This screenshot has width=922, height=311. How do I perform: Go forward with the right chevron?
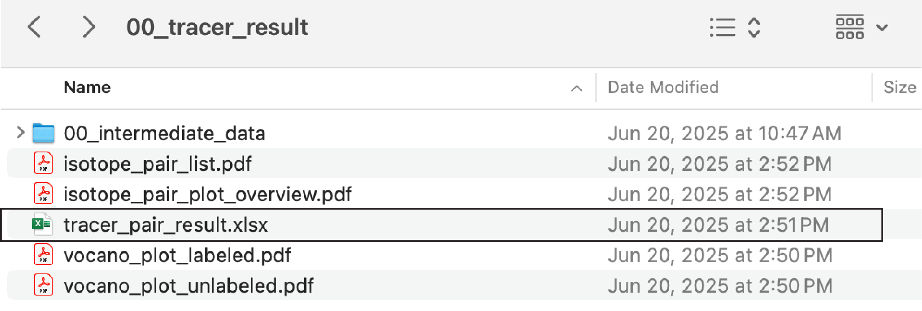pyautogui.click(x=89, y=27)
